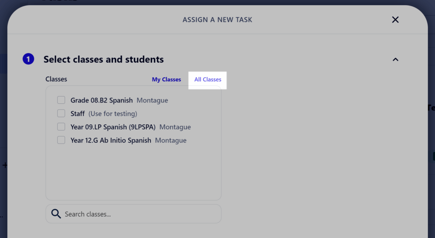Select the Grade 08.B2 Spanish class label
The width and height of the screenshot is (435, 238).
pyautogui.click(x=102, y=100)
